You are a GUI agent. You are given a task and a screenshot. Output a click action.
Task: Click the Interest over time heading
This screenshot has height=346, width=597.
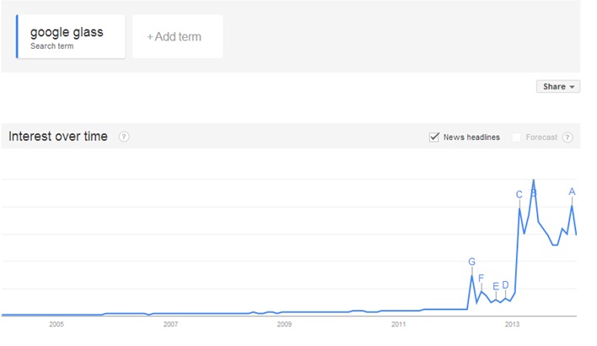(x=58, y=137)
